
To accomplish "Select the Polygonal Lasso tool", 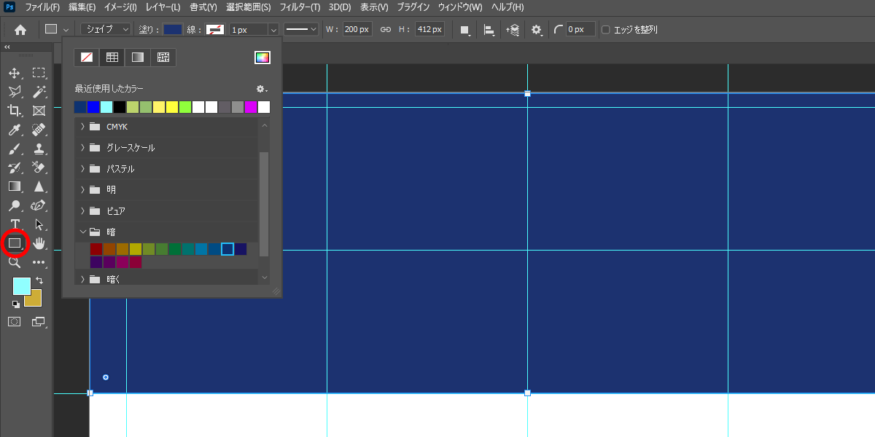I will 15,92.
